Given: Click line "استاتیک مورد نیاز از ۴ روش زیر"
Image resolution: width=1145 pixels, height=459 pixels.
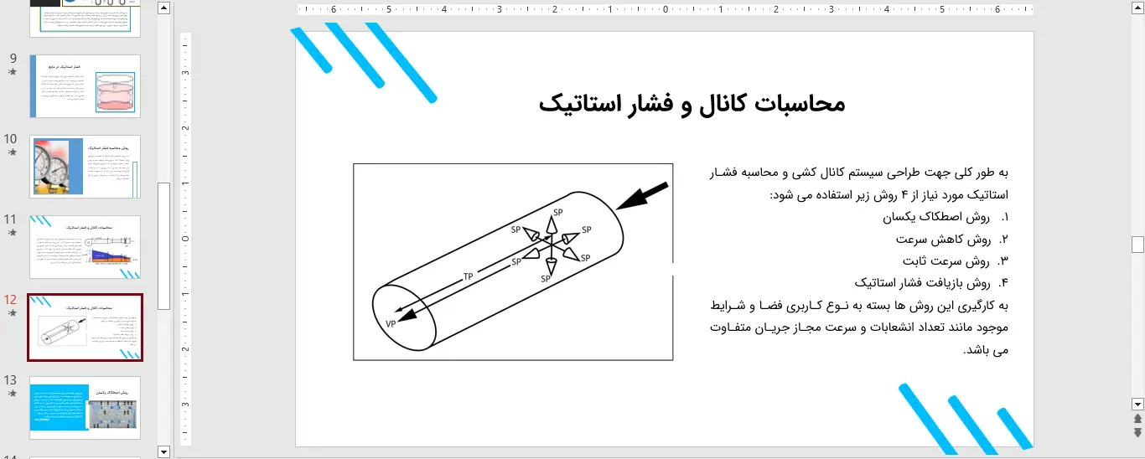Looking at the screenshot, I should pos(889,195).
